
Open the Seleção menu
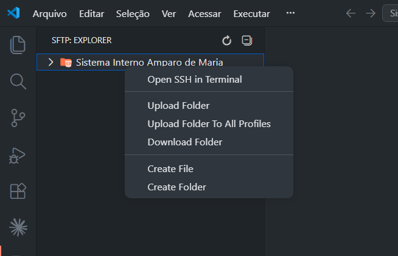click(x=133, y=14)
